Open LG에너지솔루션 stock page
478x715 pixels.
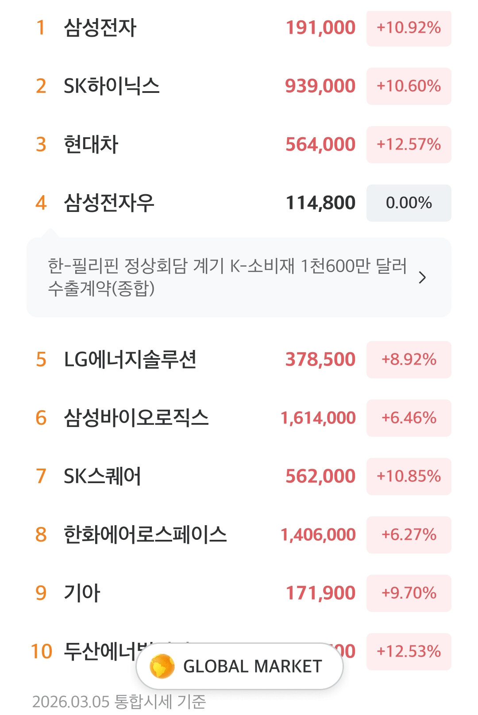pyautogui.click(x=130, y=359)
